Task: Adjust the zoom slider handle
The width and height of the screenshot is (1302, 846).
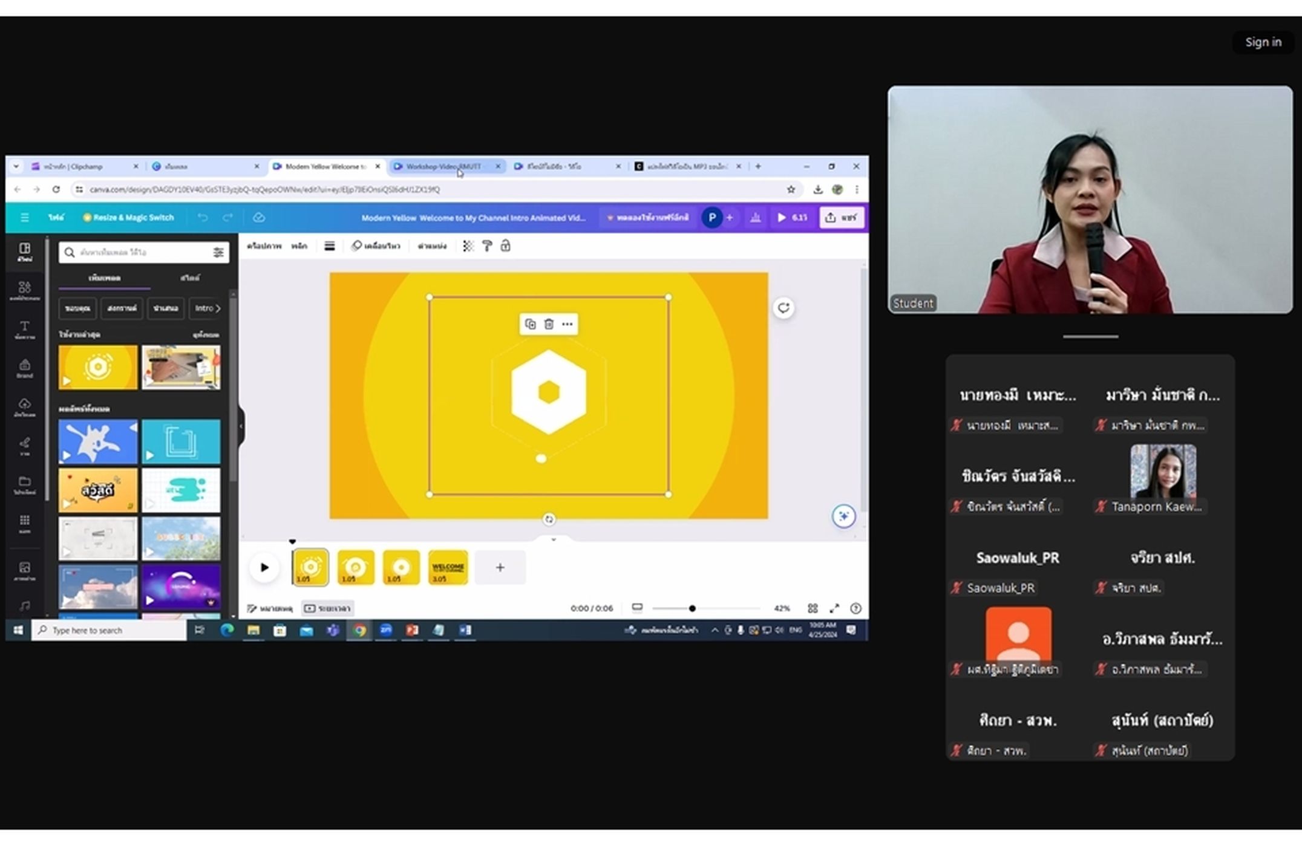Action: tap(692, 608)
